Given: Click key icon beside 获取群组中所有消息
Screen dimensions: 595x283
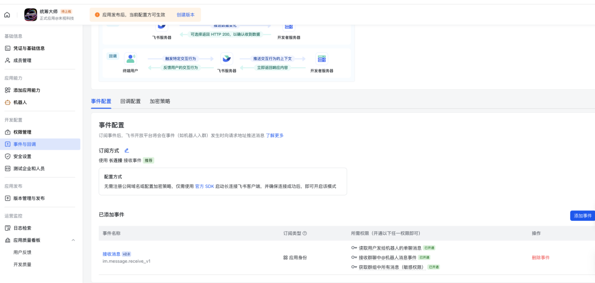Looking at the screenshot, I should point(354,267).
